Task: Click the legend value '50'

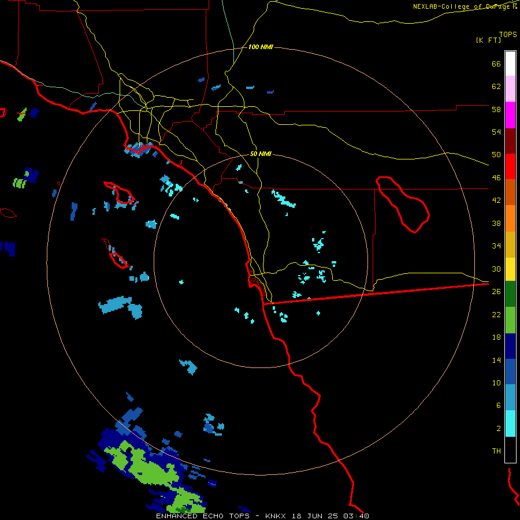Action: (x=496, y=155)
